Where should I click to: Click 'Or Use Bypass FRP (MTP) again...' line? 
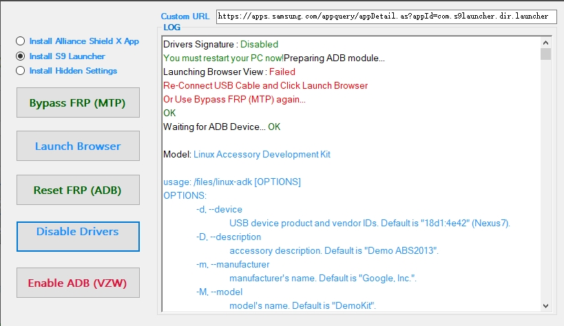[x=235, y=100]
